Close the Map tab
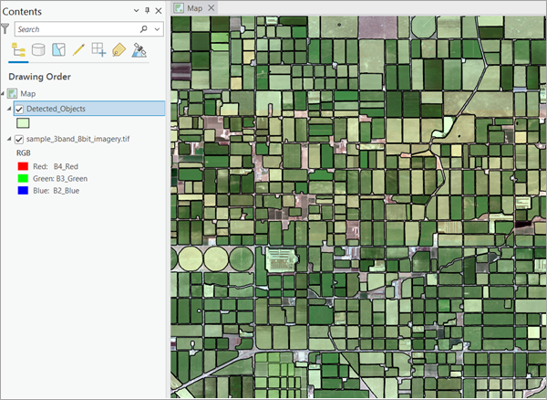 212,7
